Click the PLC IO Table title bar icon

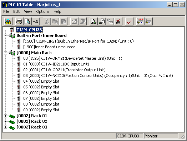point(5,5)
